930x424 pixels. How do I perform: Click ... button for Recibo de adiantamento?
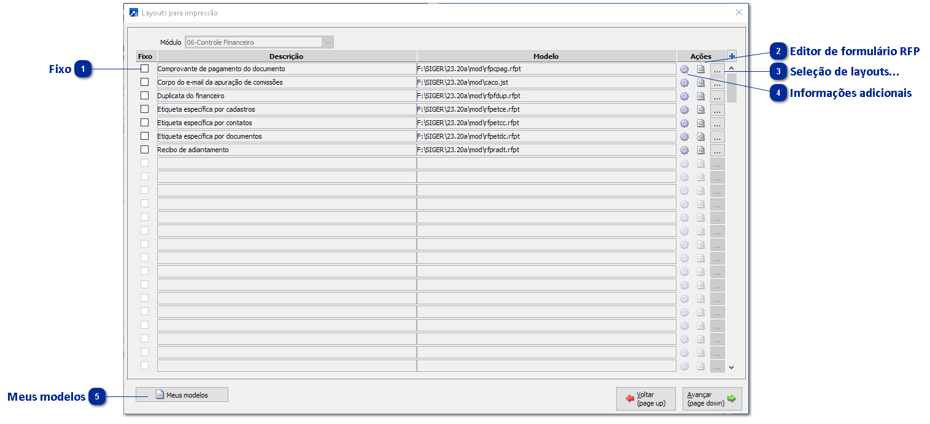pos(717,150)
